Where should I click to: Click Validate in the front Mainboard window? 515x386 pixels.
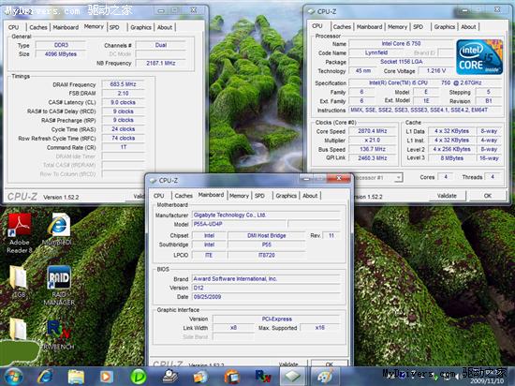tap(288, 364)
